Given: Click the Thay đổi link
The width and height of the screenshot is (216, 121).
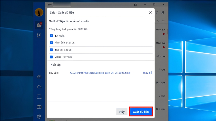Looking at the screenshot, I should [147, 73].
